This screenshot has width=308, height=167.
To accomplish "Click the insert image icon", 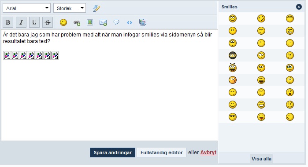I will coord(90,22).
